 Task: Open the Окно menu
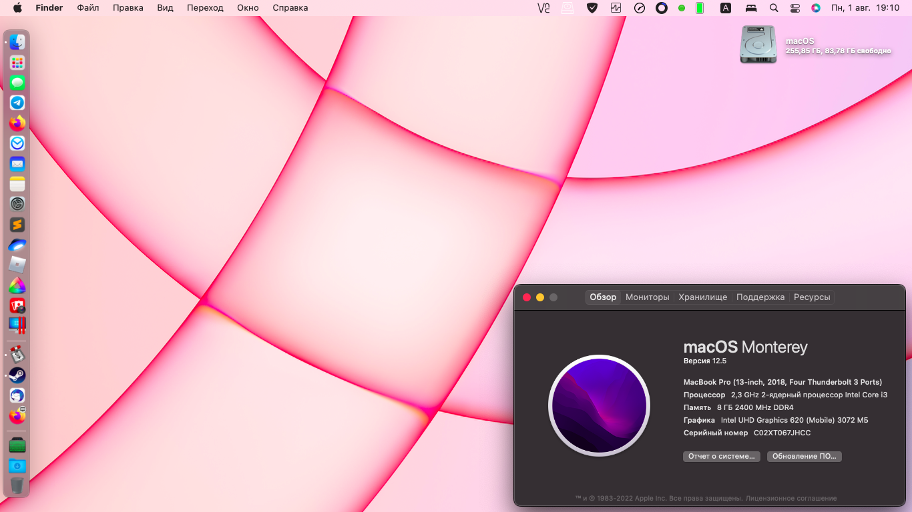pos(248,8)
